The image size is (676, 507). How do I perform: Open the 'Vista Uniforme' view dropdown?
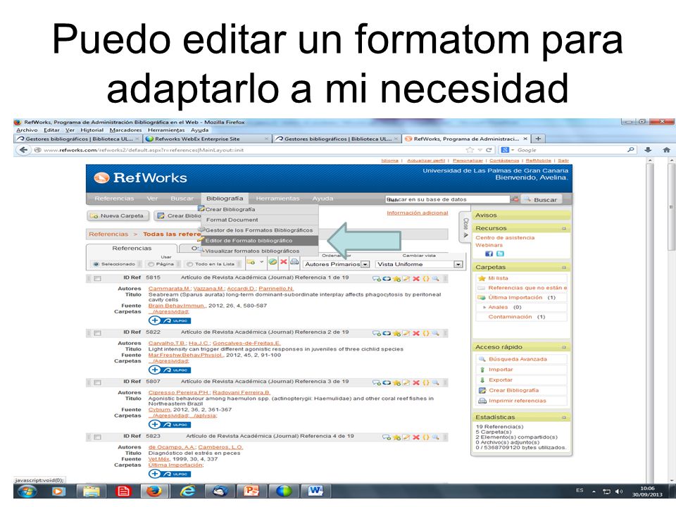(418, 264)
